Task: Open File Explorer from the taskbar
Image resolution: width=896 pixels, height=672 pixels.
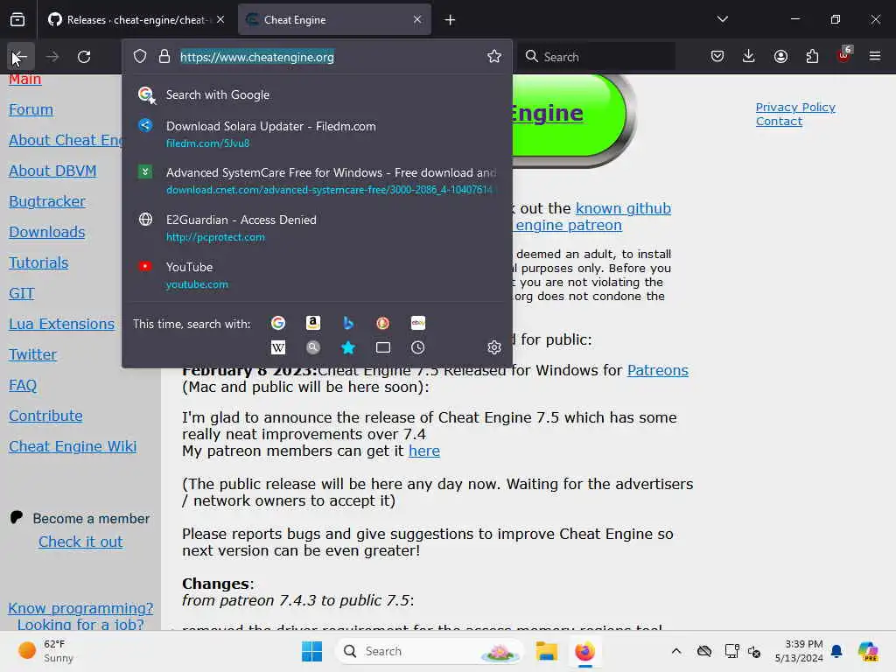Action: click(546, 651)
